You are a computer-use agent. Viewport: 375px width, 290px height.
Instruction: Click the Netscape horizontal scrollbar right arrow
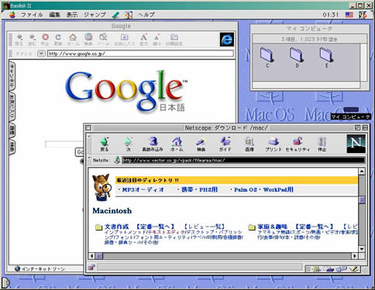point(355,256)
